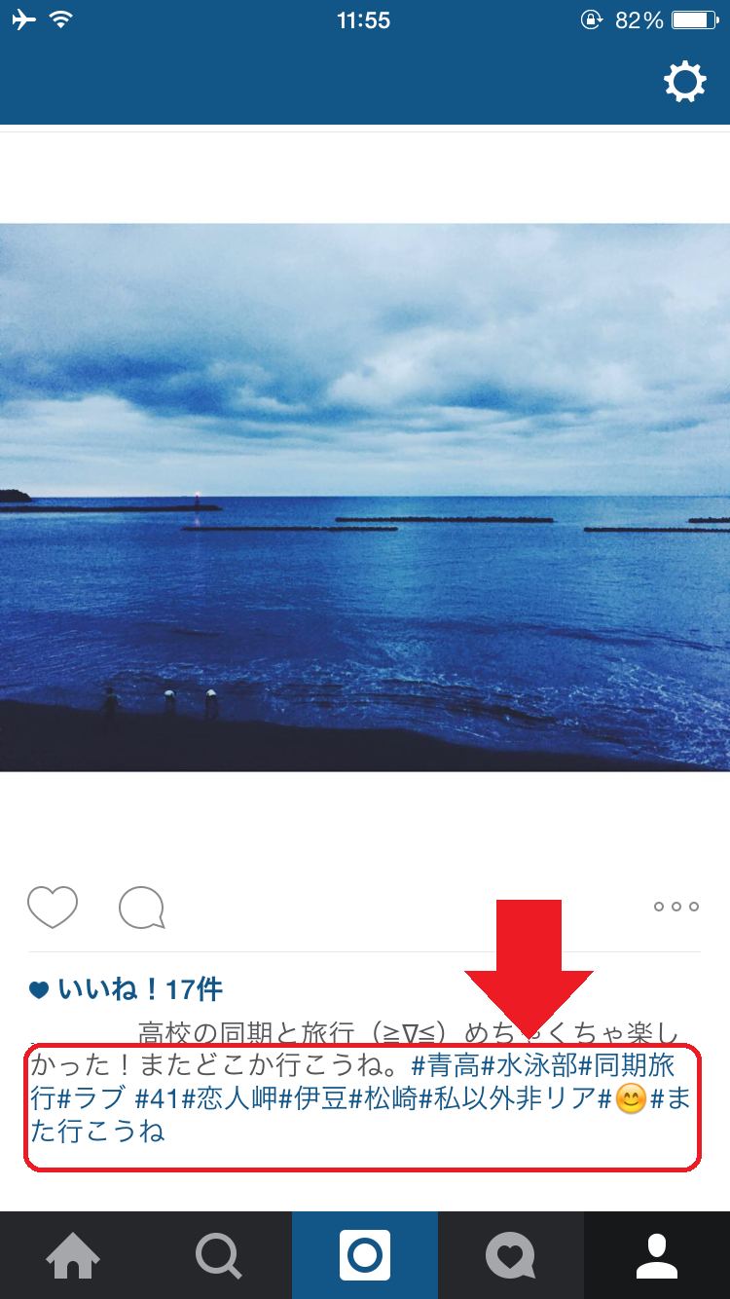730x1299 pixels.
Task: Open settings with the gear icon
Action: click(685, 82)
